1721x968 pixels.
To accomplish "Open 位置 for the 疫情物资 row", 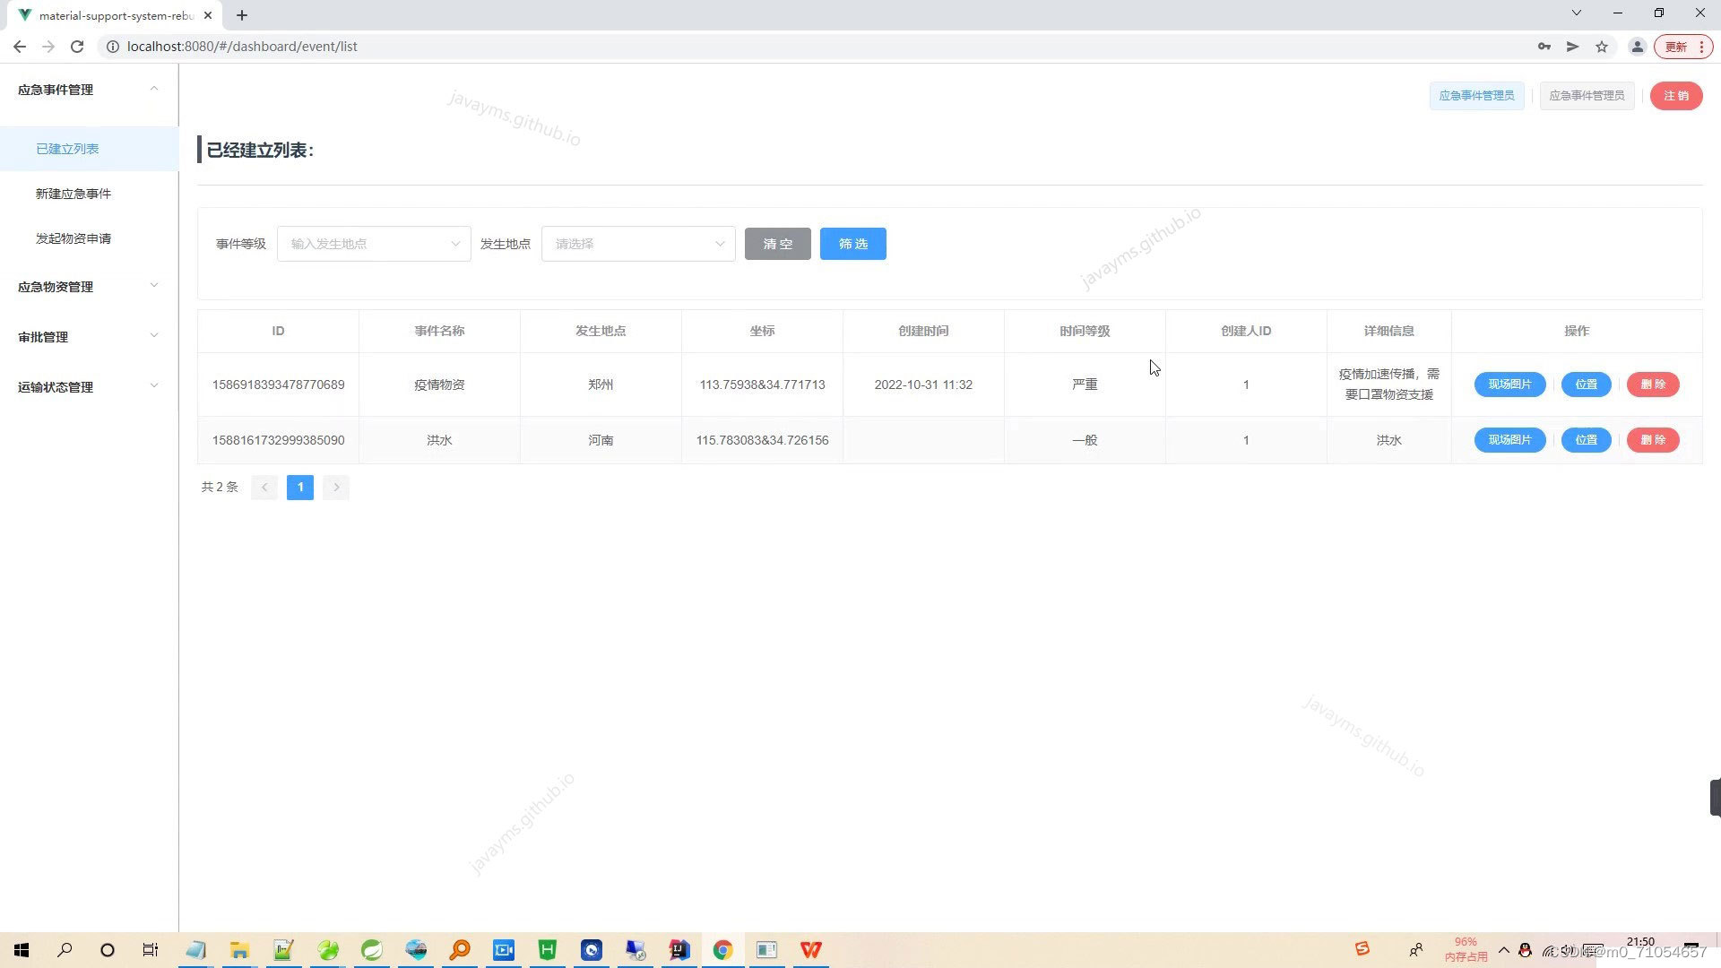I will coord(1586,385).
